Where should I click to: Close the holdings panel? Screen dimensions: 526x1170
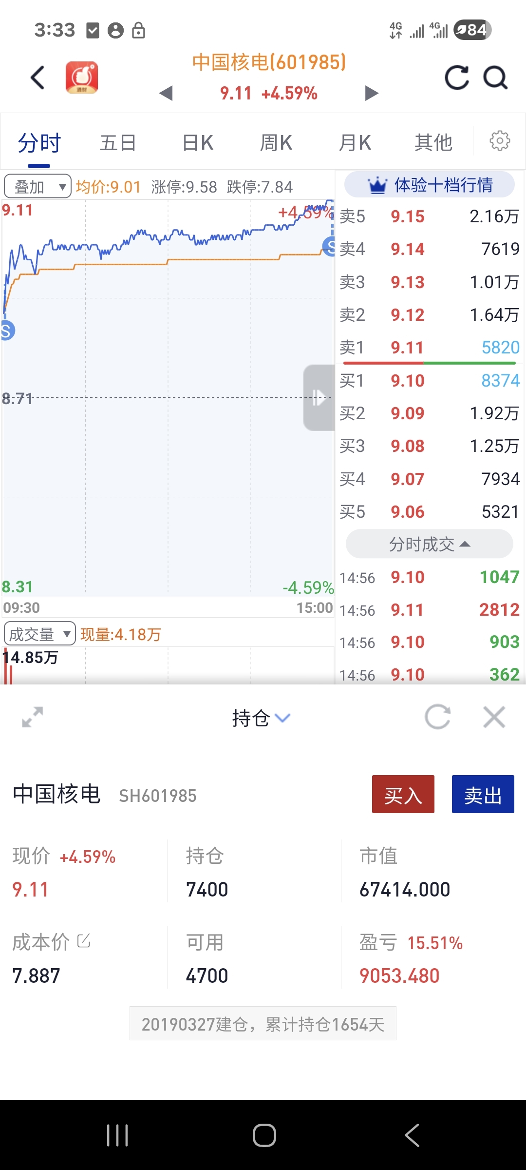point(494,717)
